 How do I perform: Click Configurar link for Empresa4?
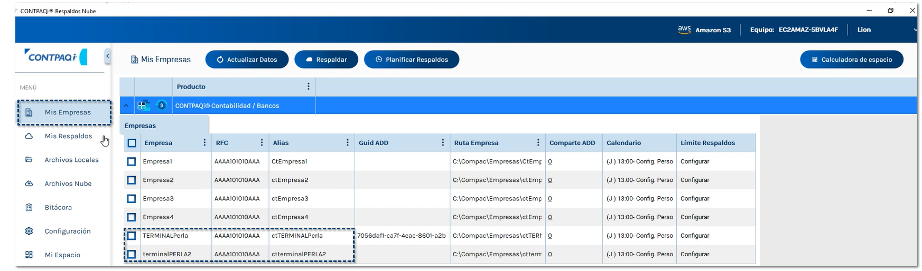click(x=695, y=217)
